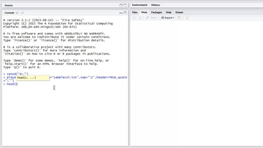Click the R version 3.2.2 line
This screenshot has height=148, width=263.
[x=44, y=20]
